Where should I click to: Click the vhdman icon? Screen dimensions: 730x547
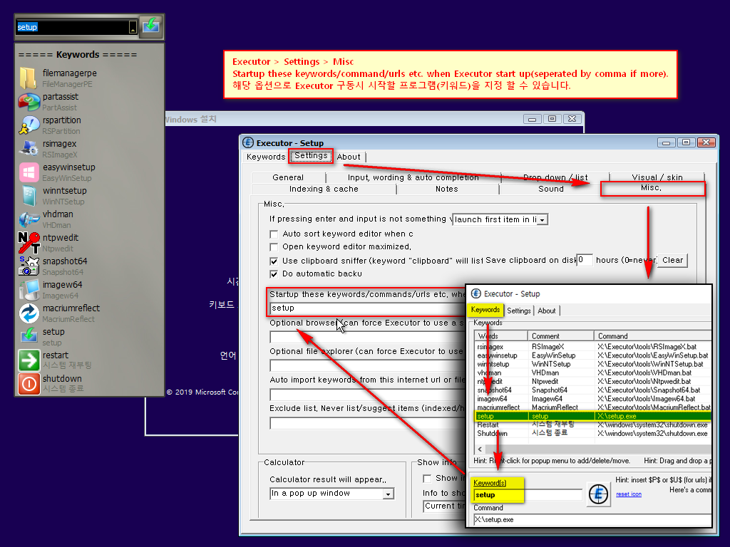click(29, 219)
